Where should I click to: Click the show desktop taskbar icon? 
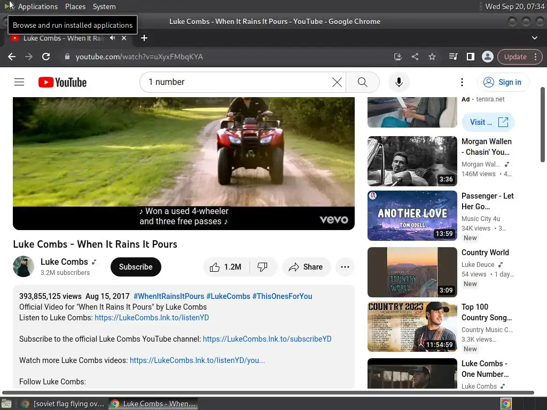point(6,404)
